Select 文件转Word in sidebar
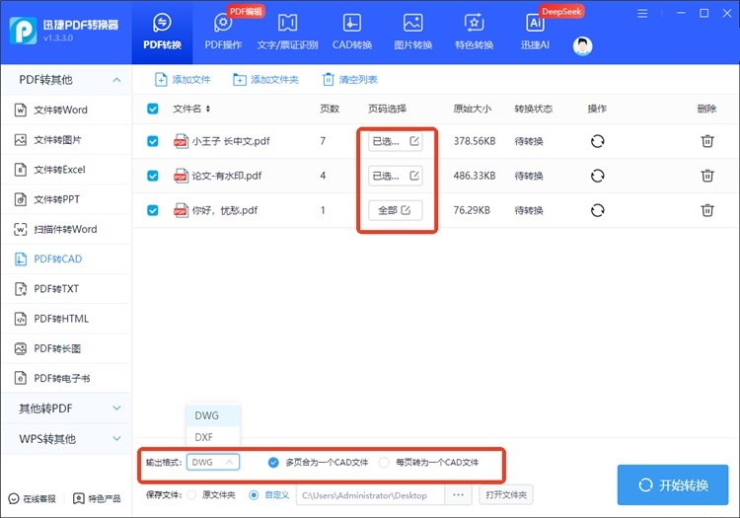The image size is (740, 518). [x=66, y=110]
